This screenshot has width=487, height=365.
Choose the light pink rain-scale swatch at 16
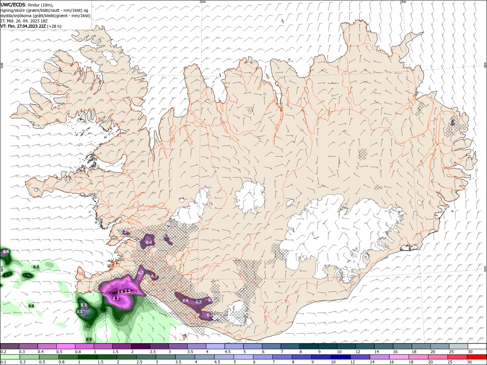399,357
